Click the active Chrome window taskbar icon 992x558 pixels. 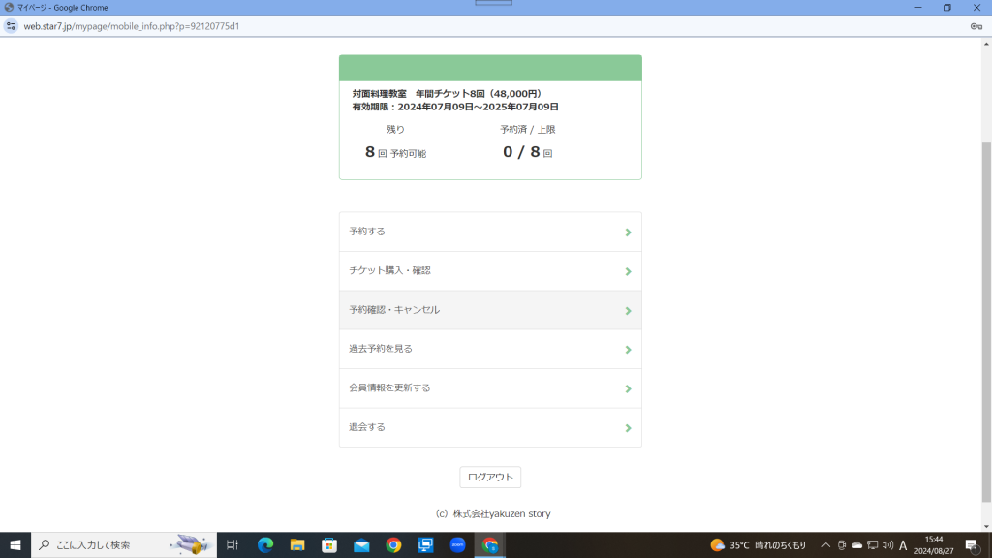(x=489, y=544)
